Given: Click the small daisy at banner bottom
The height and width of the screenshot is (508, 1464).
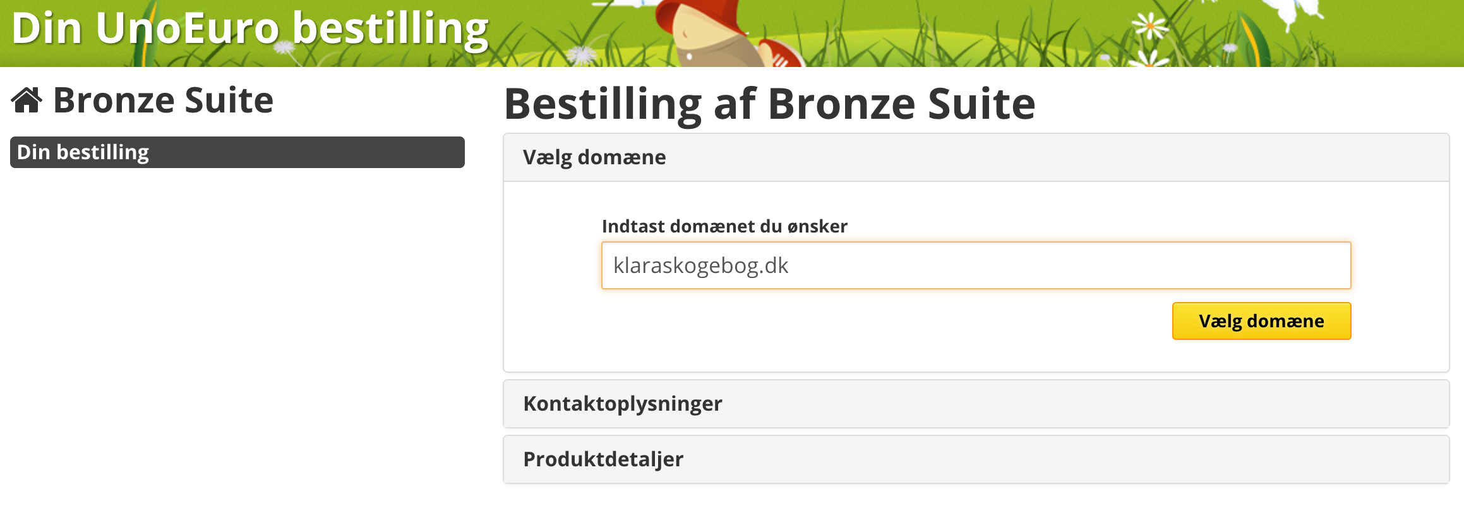Looking at the screenshot, I should [1149, 59].
